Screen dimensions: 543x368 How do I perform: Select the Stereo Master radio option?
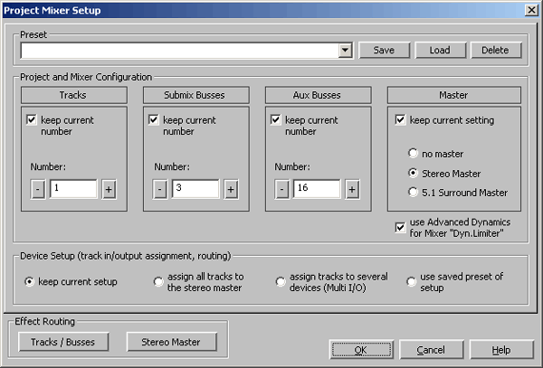click(x=413, y=173)
